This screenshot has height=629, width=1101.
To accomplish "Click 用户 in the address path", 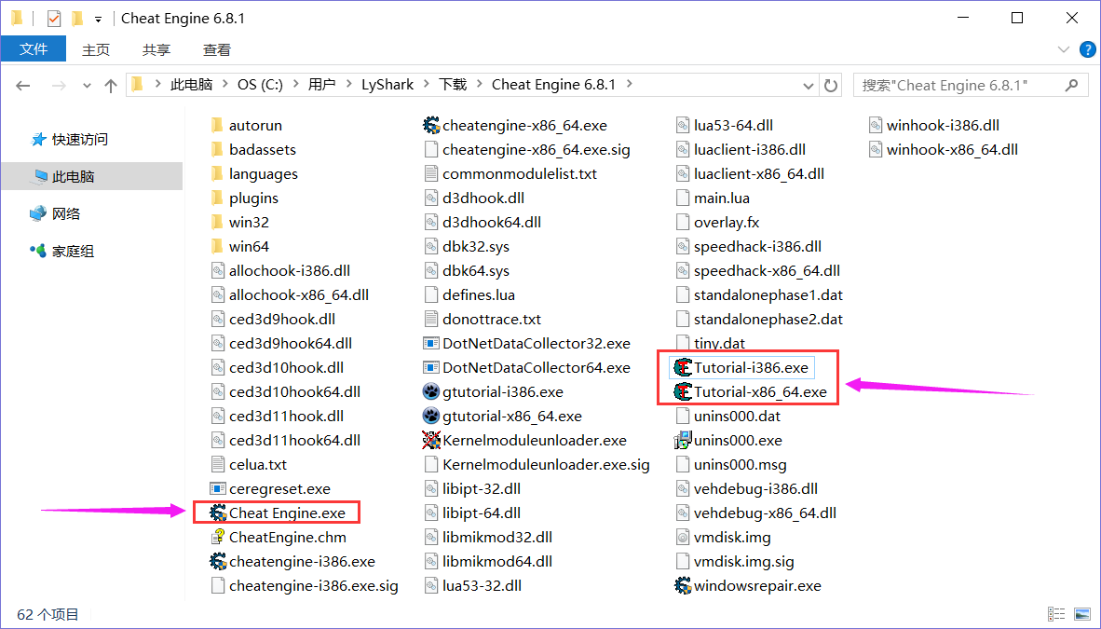I will point(321,85).
